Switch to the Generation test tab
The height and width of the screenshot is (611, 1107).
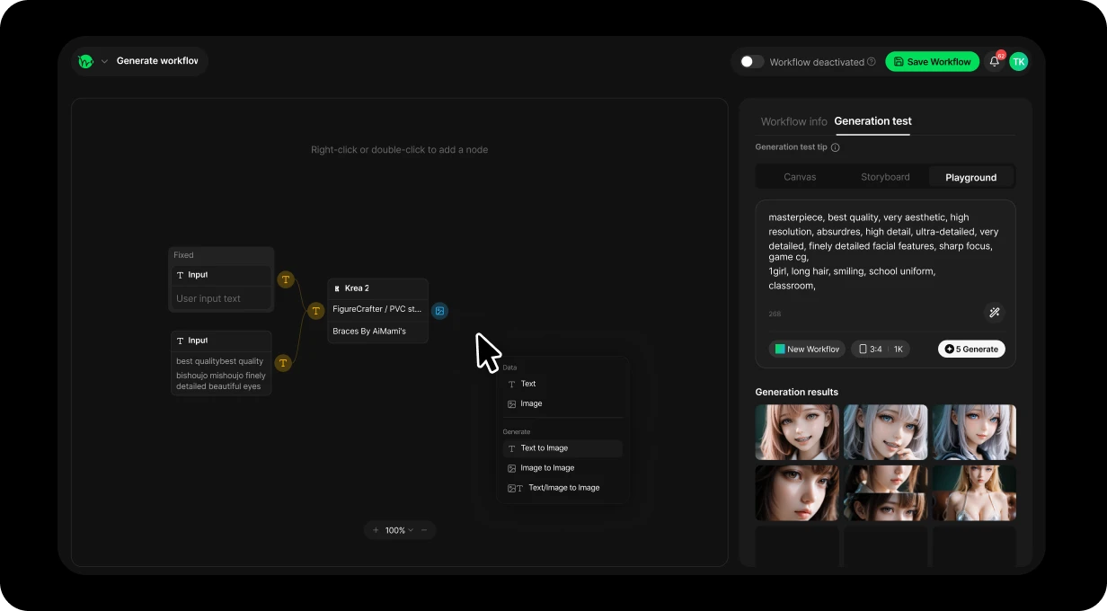(872, 121)
